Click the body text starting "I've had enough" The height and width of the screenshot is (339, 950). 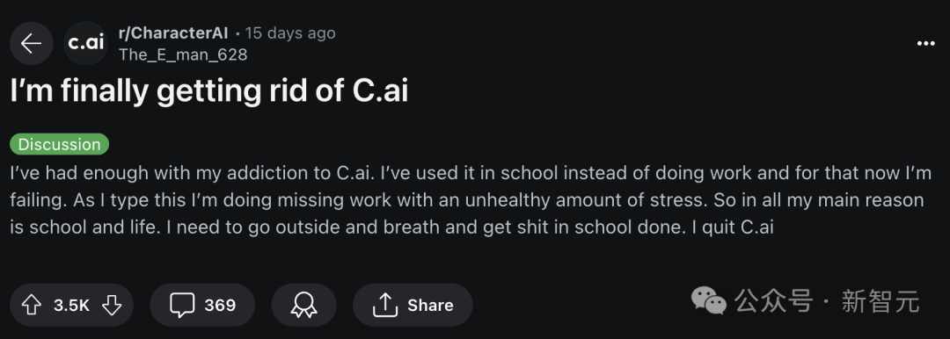click(x=471, y=200)
